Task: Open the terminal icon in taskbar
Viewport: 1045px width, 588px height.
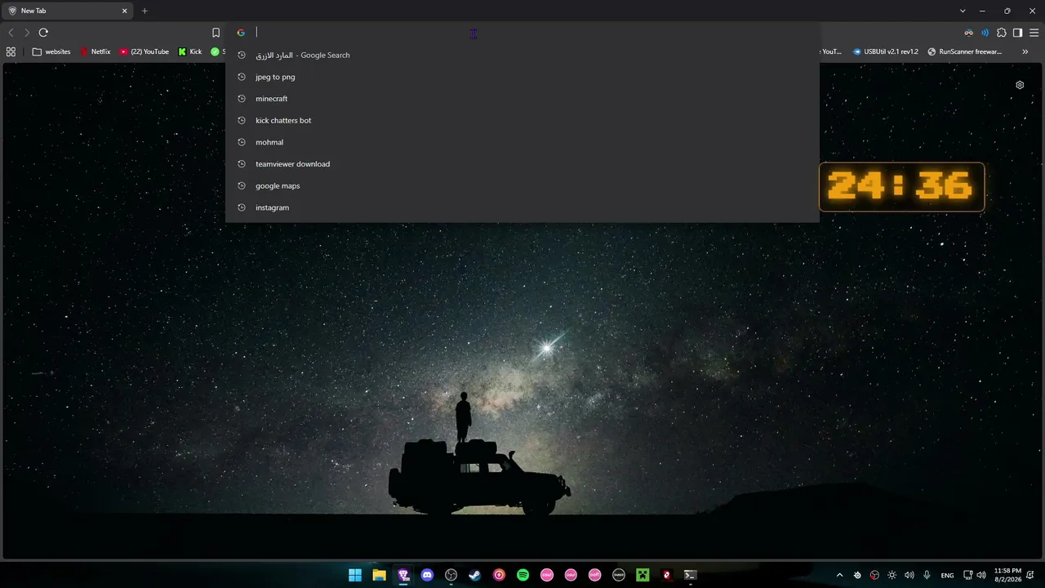Action: pyautogui.click(x=690, y=575)
